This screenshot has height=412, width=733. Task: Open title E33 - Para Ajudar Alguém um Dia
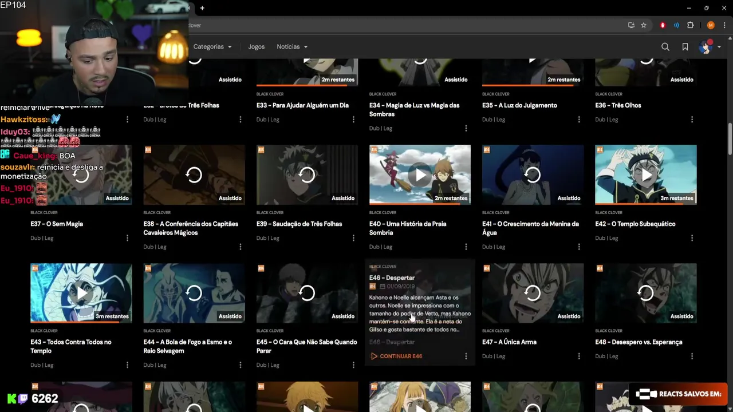[302, 105]
